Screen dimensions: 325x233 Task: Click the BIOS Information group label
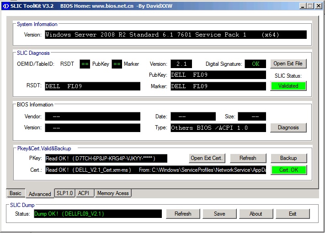coord(35,105)
